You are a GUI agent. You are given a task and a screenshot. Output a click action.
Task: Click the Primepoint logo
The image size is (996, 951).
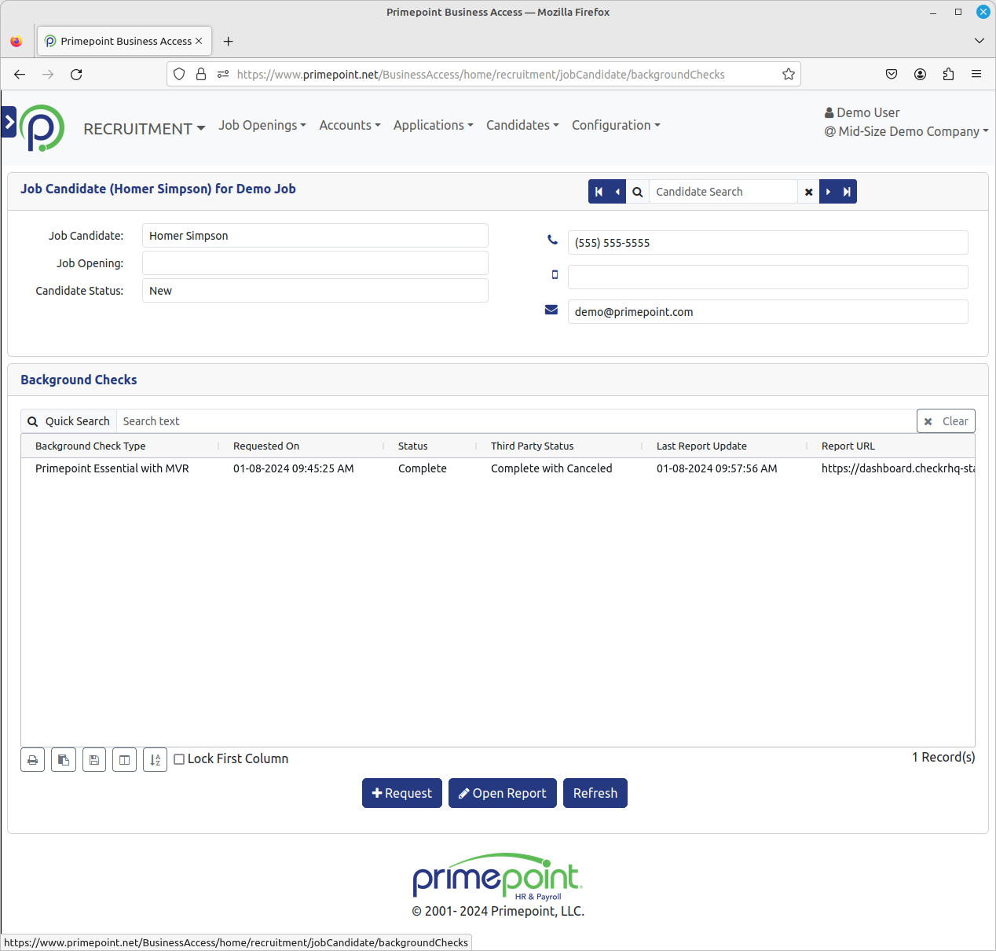[42, 128]
